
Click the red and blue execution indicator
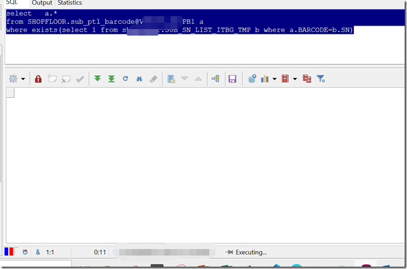(x=9, y=252)
